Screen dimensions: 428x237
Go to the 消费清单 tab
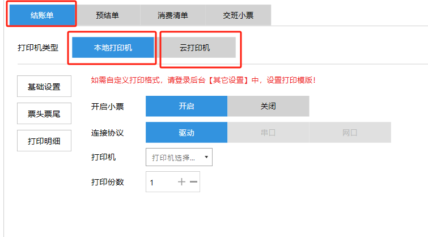(173, 15)
